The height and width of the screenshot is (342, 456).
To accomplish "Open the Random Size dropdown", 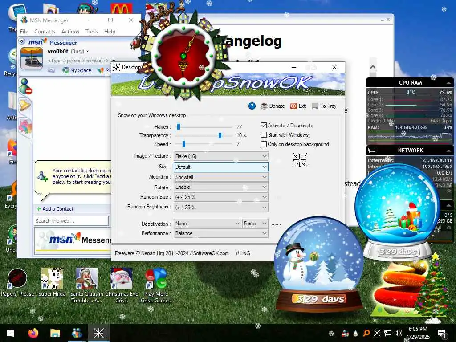I will tap(221, 197).
